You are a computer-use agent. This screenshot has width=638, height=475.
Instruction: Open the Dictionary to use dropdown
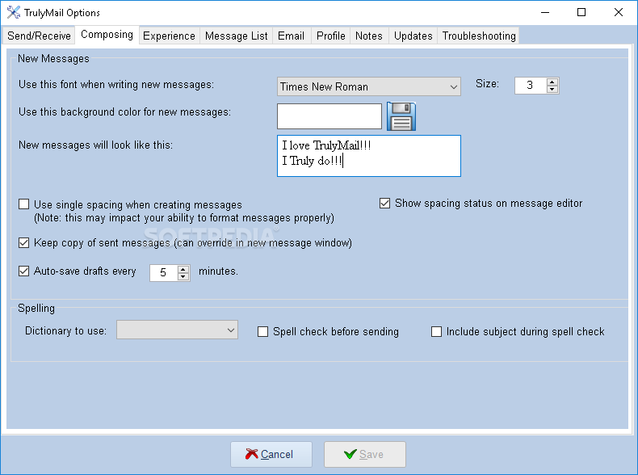point(178,330)
